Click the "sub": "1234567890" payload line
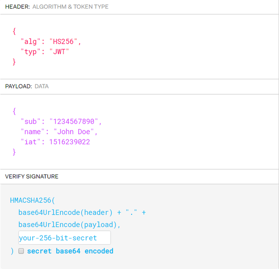The height and width of the screenshot is (269, 279). (61, 122)
